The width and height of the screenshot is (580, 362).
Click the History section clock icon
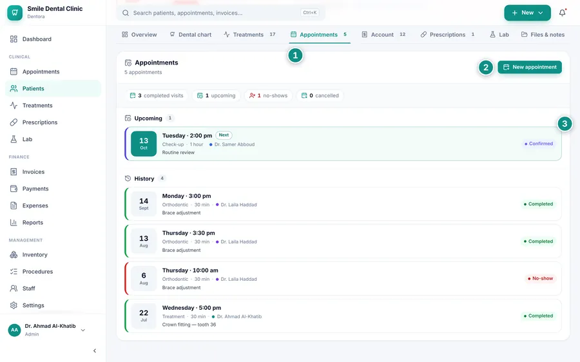[128, 178]
